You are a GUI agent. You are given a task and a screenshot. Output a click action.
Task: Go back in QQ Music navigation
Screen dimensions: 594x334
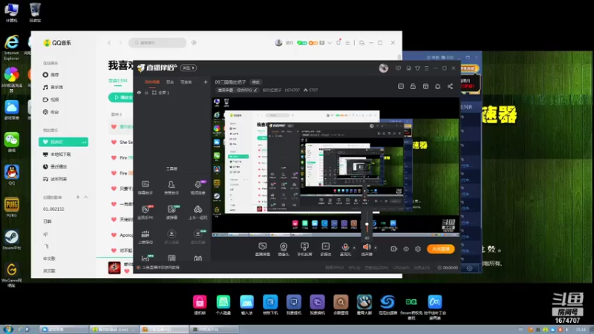pos(109,43)
